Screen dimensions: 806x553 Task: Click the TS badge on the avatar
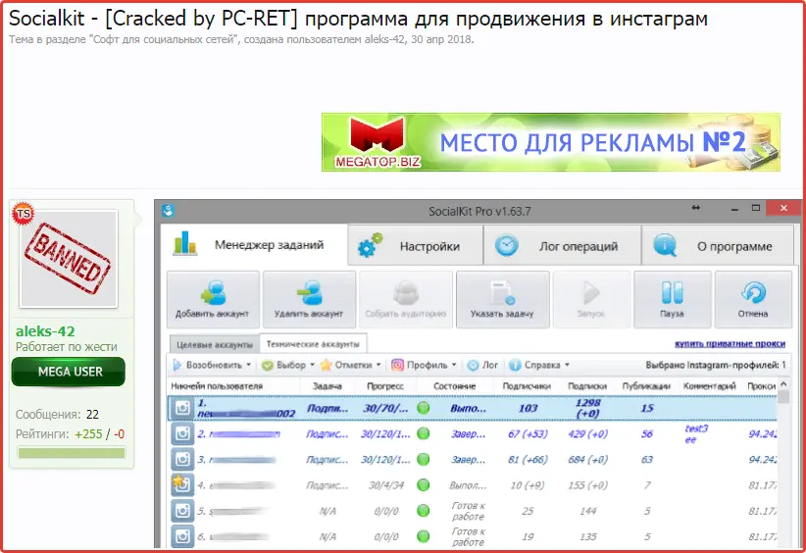pyautogui.click(x=24, y=214)
